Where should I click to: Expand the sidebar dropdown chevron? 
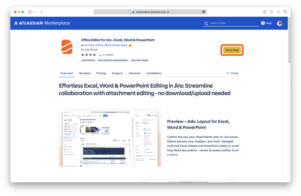35,12
